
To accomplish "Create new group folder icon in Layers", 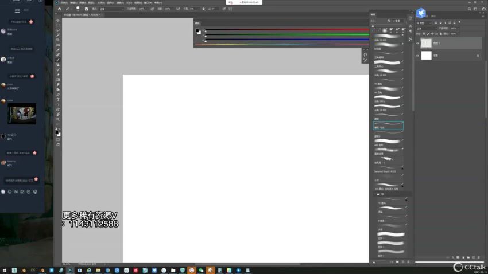I will pyautogui.click(x=468, y=257).
